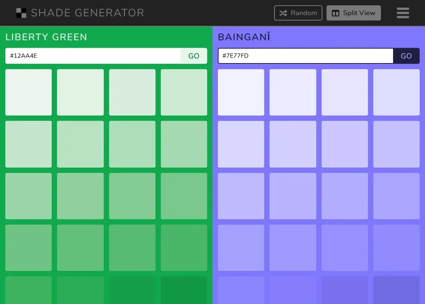Choose purple swatch in row one, second column
Viewport: 425px width, 304px height.
click(x=293, y=92)
